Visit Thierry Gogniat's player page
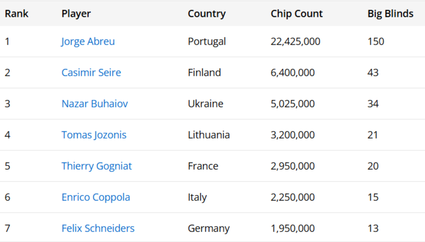The width and height of the screenshot is (425, 242). click(96, 166)
